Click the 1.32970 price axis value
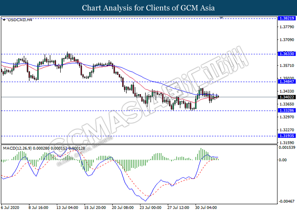Viewport: 297px width, 212px height. click(287, 117)
